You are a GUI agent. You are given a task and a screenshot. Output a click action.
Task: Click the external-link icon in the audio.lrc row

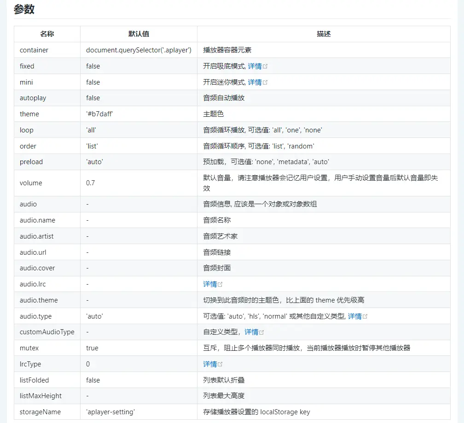[220, 284]
